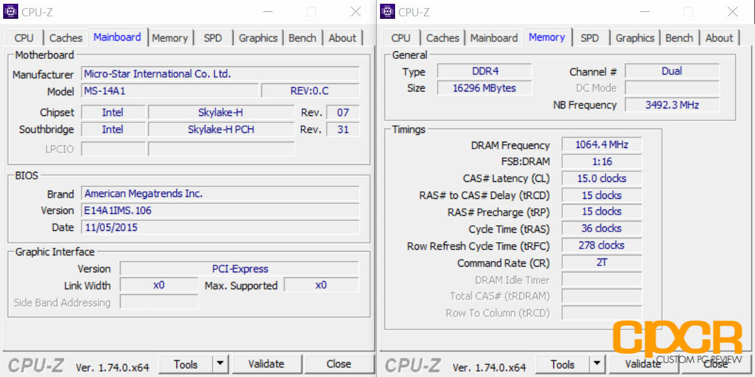Click the BIOS Brand American Megatrends Inc.

click(220, 194)
